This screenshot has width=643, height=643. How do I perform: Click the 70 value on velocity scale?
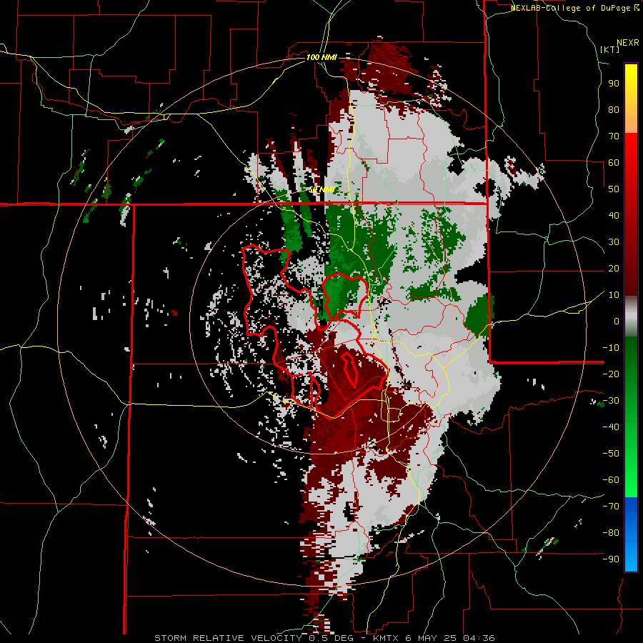[614, 136]
